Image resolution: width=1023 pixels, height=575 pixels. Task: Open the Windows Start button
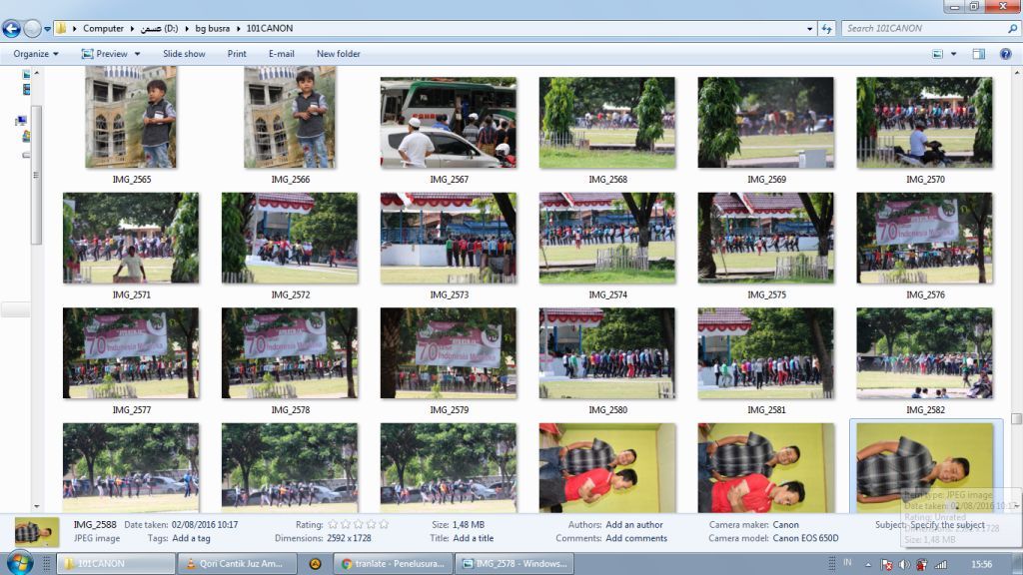tap(19, 563)
